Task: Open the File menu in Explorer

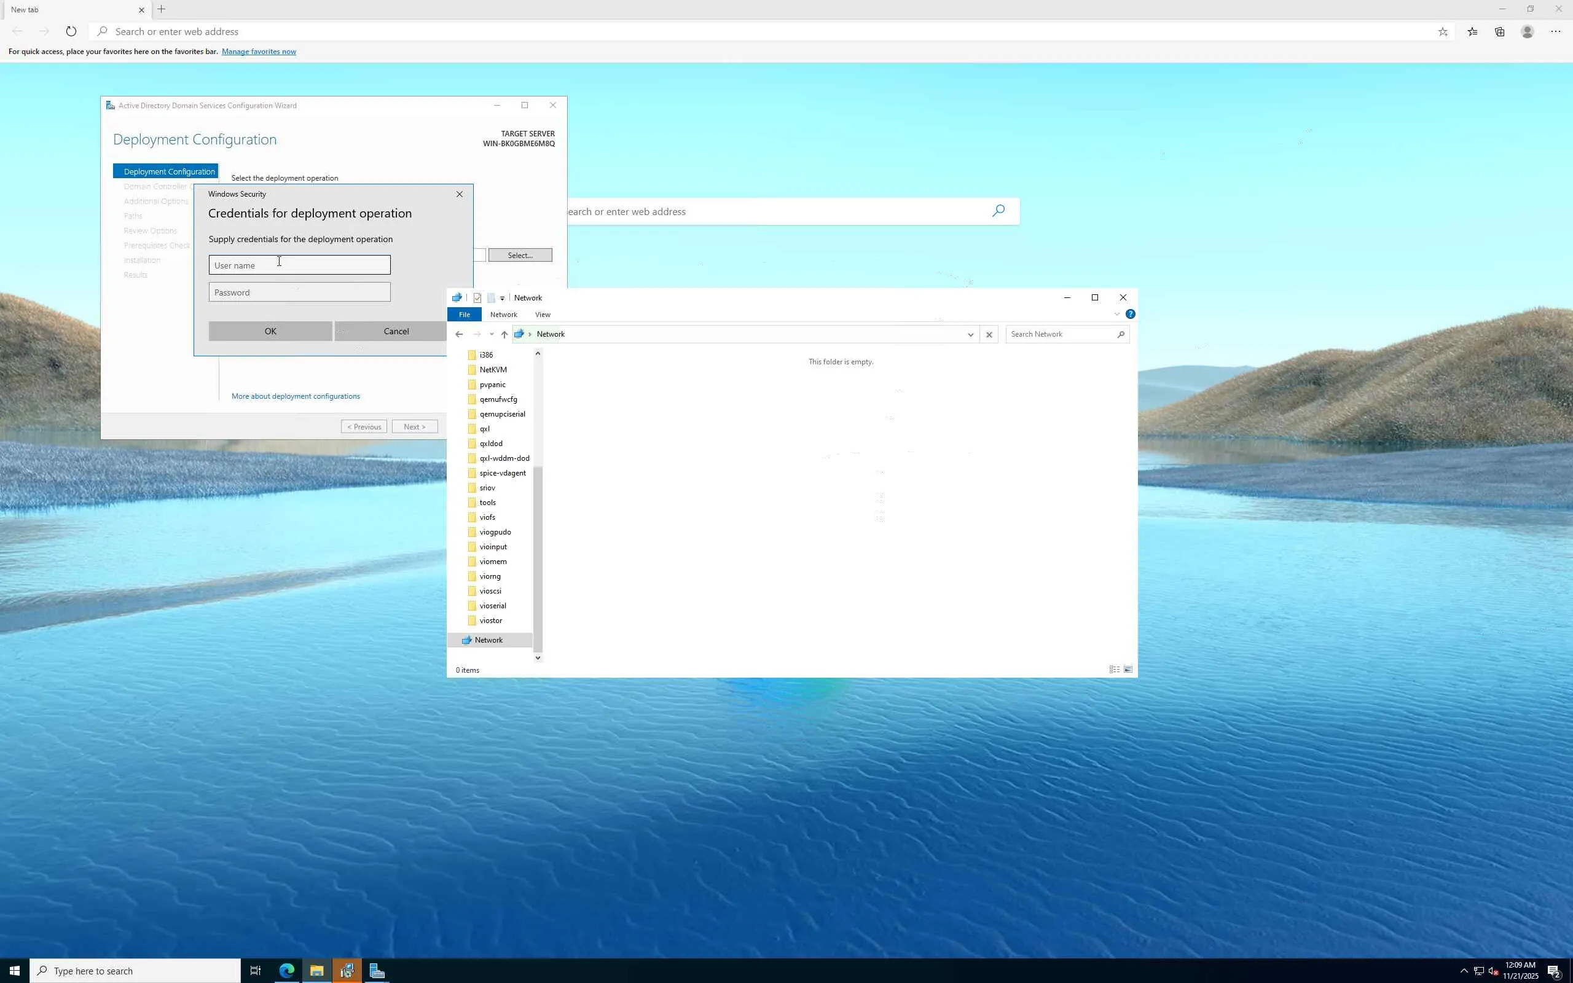Action: click(x=464, y=315)
